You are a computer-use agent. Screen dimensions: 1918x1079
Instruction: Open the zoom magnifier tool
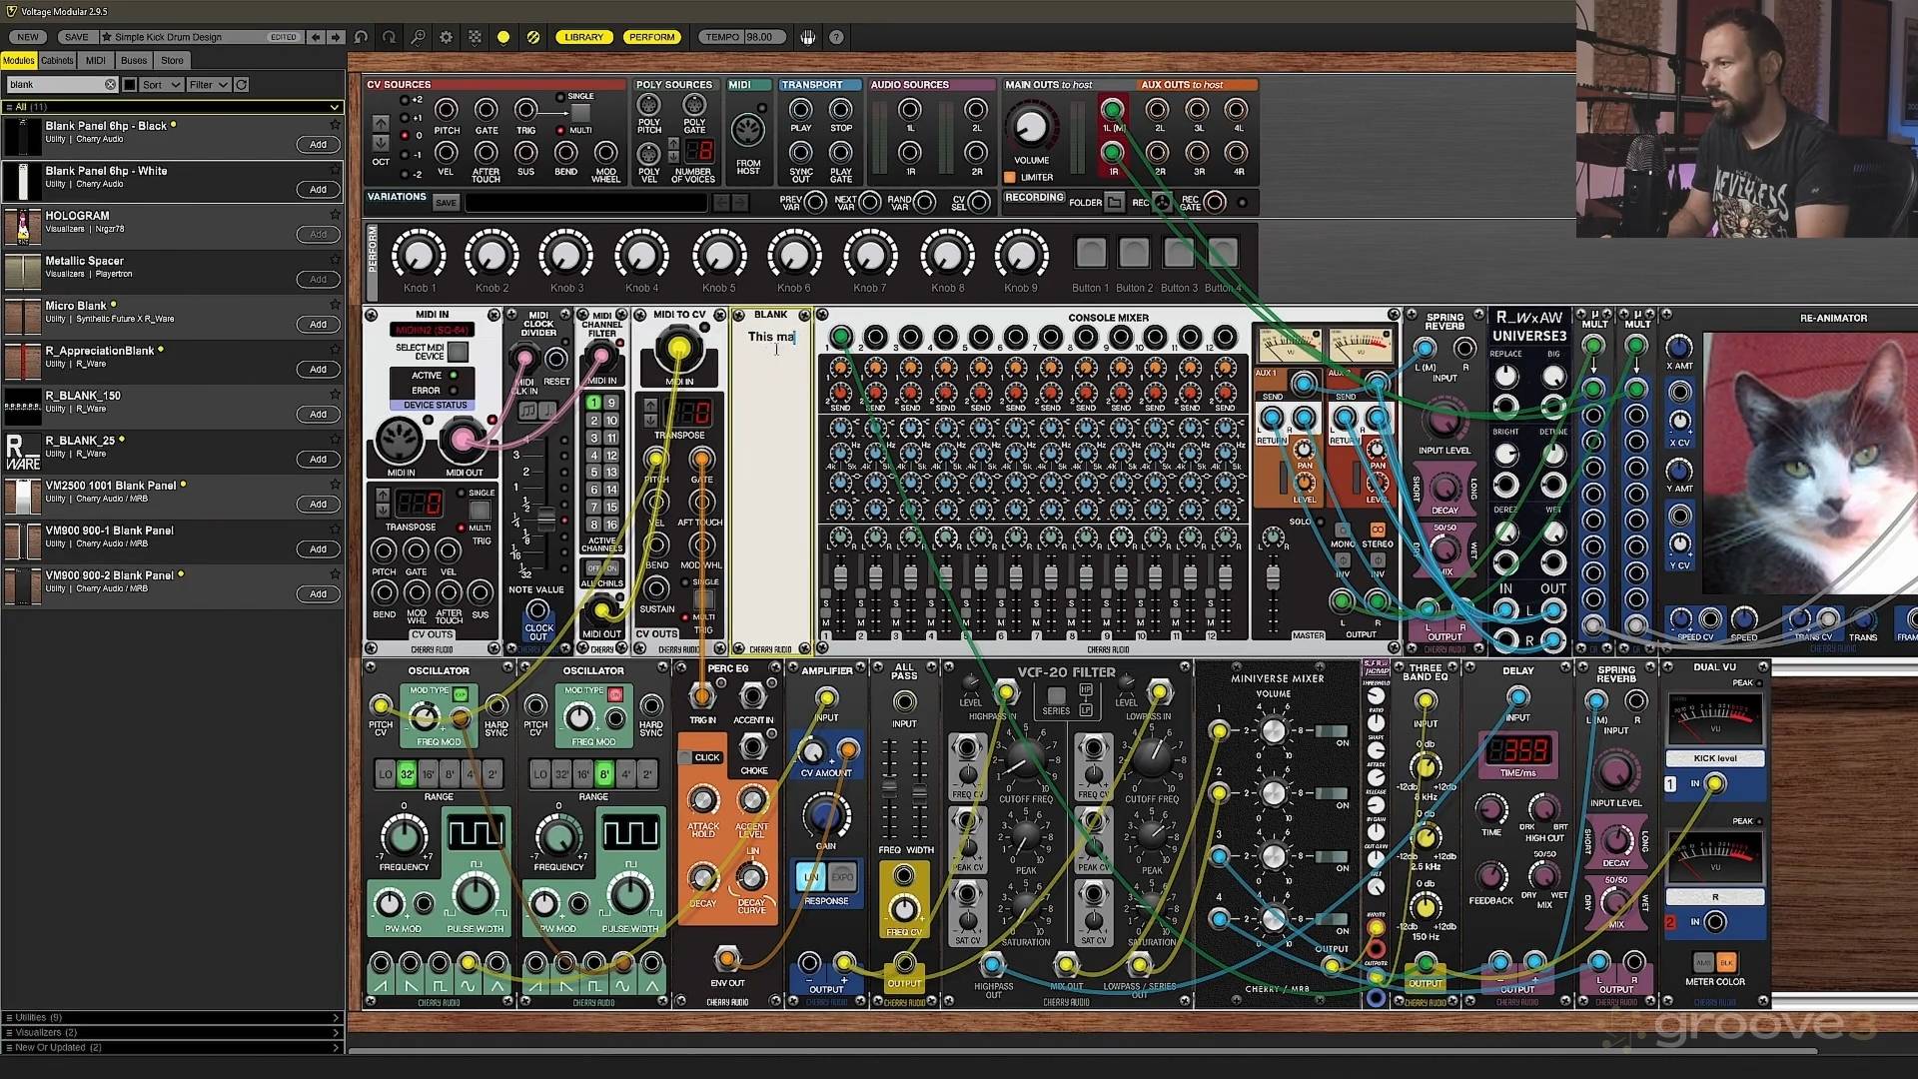point(418,37)
